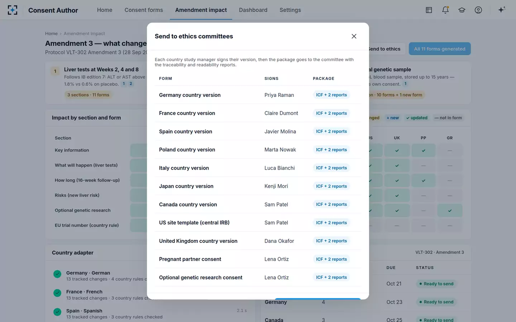Viewport: 516px width, 322px height.
Task: Click ICF + 2 reports for United Kingdom
Action: point(331,241)
